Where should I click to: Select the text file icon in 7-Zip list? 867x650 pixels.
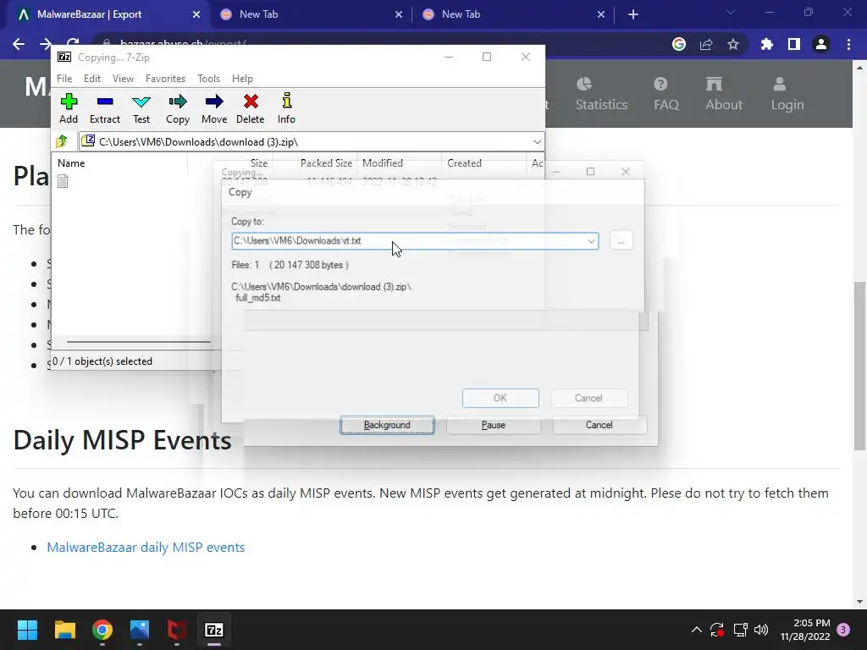pos(63,181)
